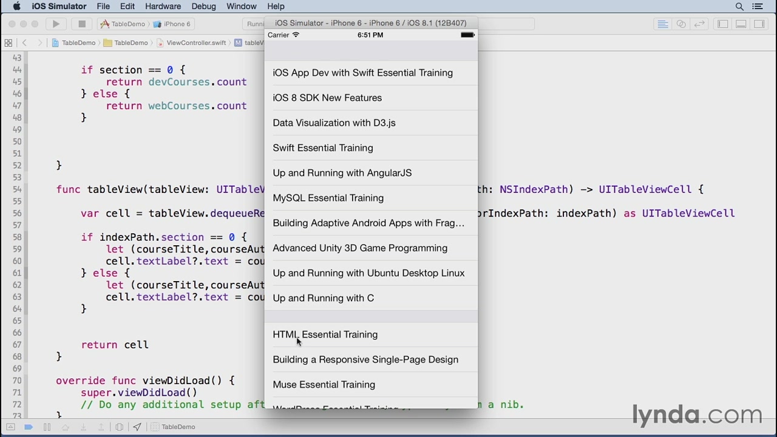Tap Data Visualization with D3.js row
Viewport: 777px width, 437px height.
click(x=371, y=123)
